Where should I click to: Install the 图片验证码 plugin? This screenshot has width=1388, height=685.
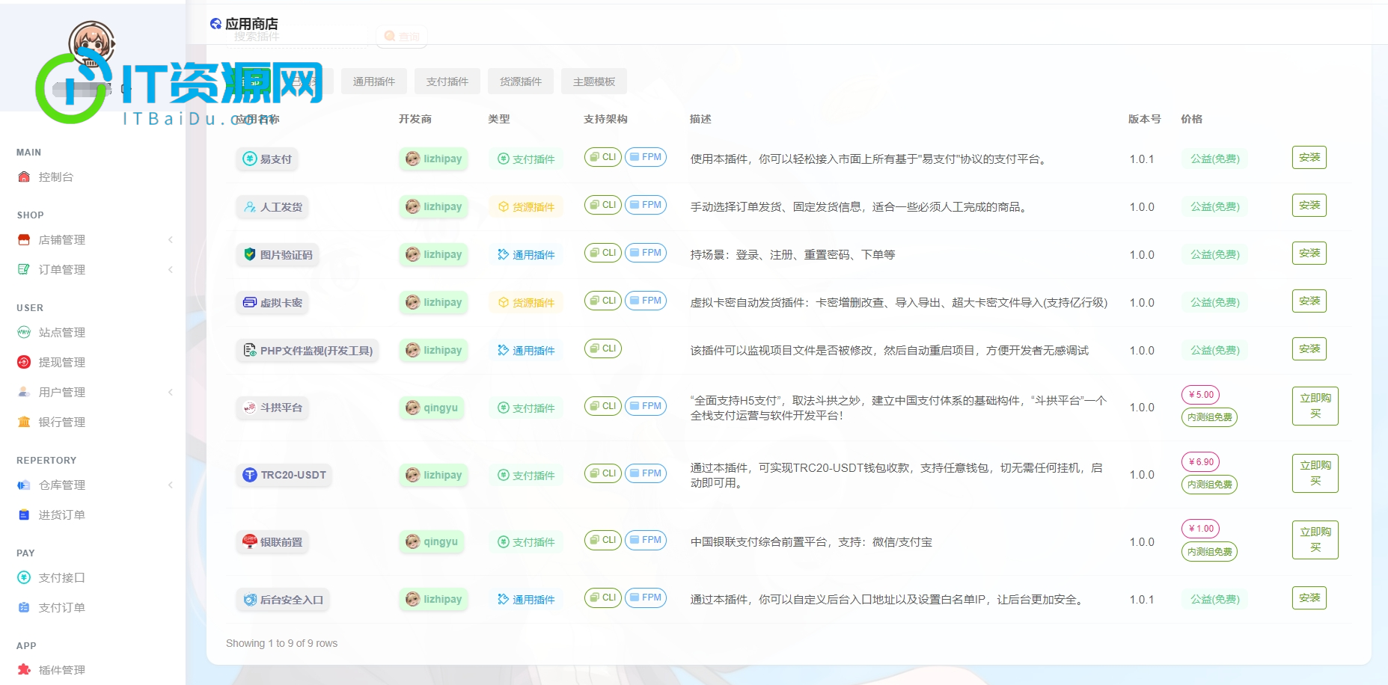[x=1309, y=254]
